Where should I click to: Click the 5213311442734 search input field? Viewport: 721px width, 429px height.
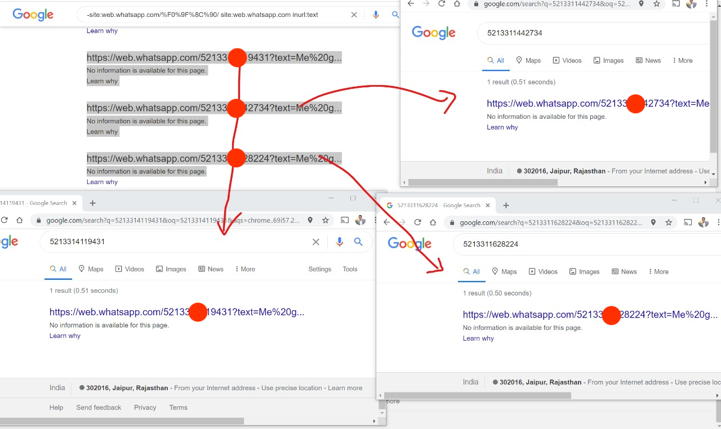[x=594, y=33]
